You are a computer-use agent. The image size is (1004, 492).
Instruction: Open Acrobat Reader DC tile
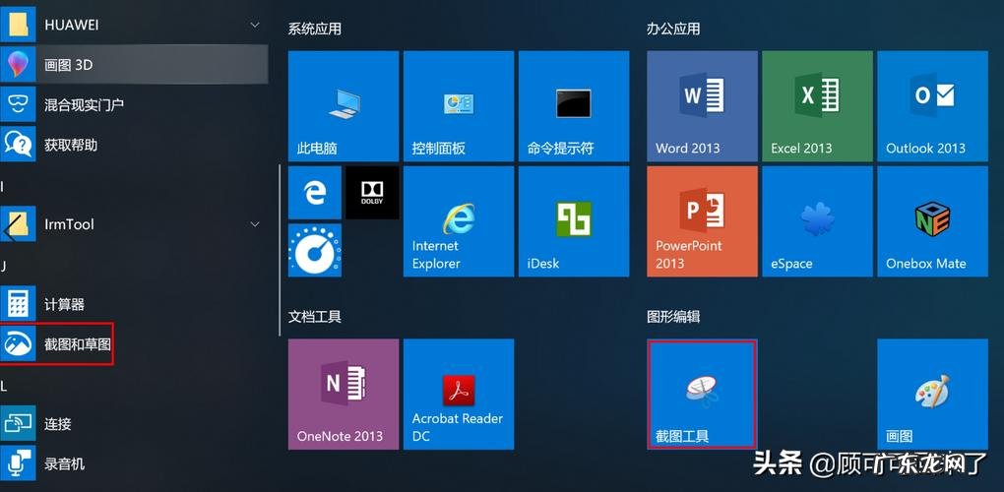[x=459, y=395]
